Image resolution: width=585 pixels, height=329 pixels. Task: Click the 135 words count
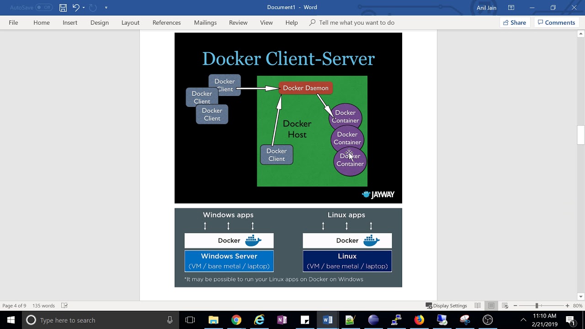(x=43, y=306)
